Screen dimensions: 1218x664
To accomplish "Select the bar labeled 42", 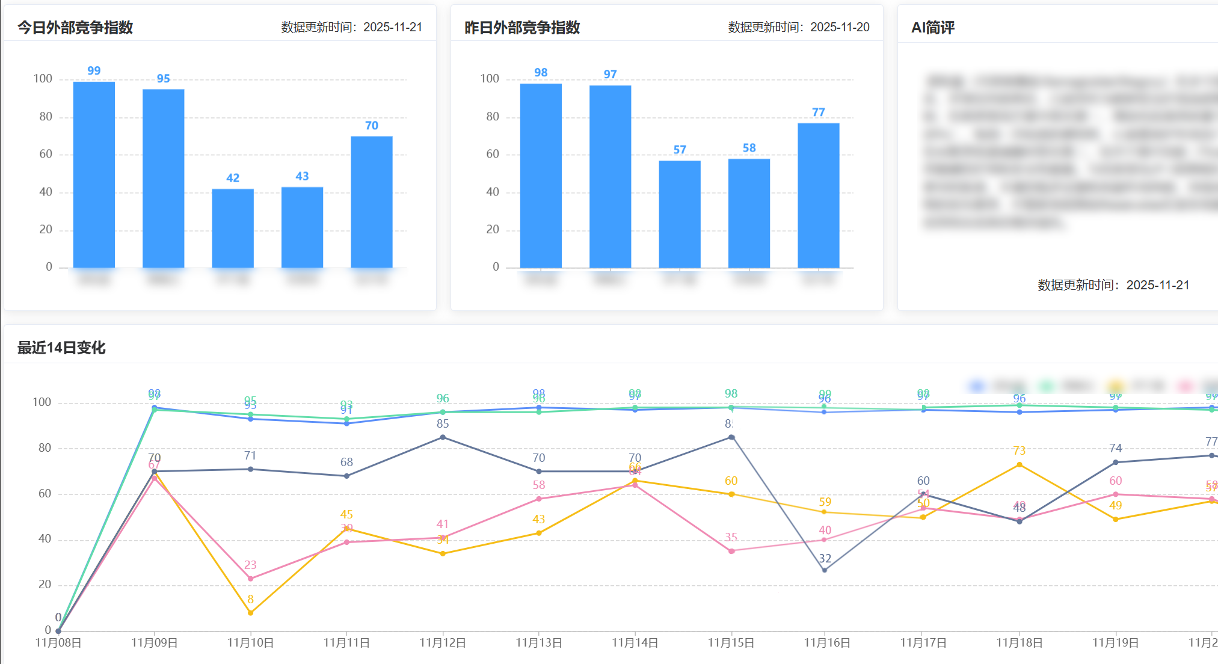I will coord(233,228).
